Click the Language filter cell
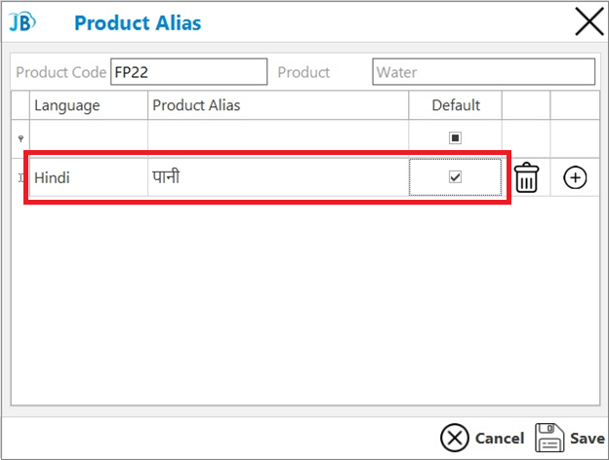Screen dimensions: 609x460 click(89, 138)
